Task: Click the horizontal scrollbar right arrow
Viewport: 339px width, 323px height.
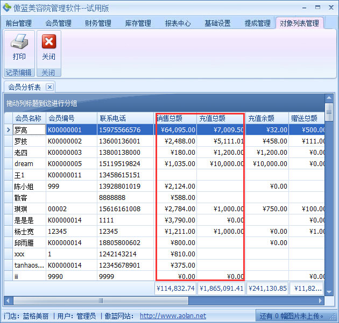Action: coord(321,300)
